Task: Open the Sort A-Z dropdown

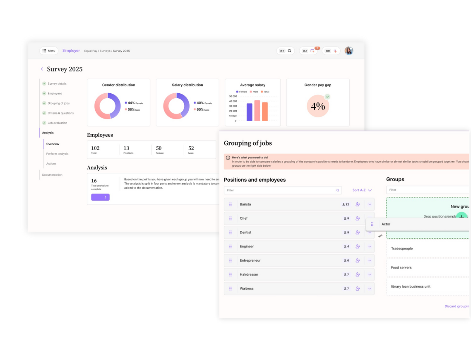Action: click(x=362, y=190)
